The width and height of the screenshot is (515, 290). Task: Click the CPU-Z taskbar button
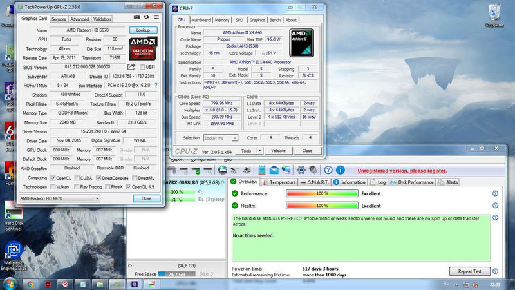pyautogui.click(x=135, y=284)
